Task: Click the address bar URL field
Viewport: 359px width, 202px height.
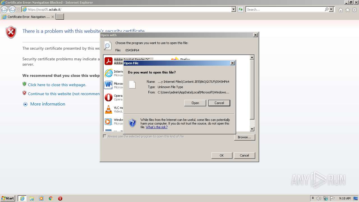Action: [126, 9]
